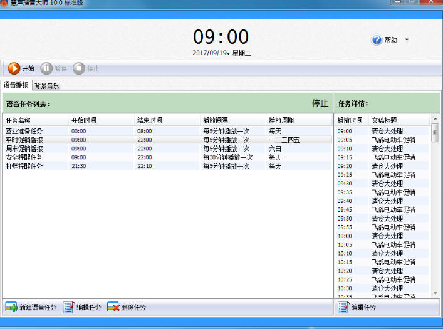Screen dimensions: 443x329
Task: Sort by the 结束时间 column header
Action: click(167, 120)
